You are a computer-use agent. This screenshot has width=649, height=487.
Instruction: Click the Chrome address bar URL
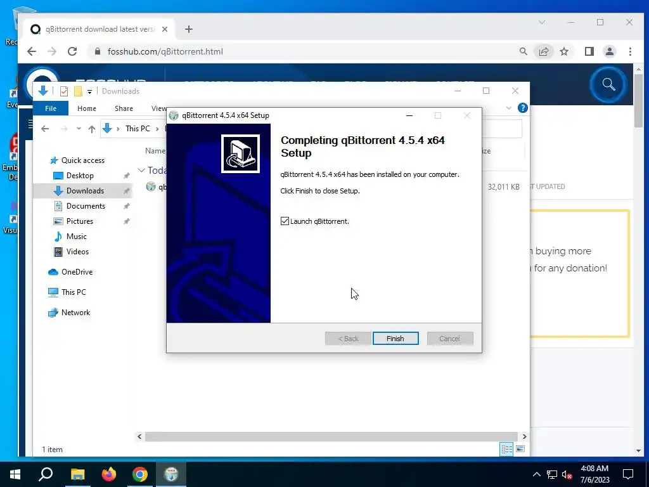(165, 51)
